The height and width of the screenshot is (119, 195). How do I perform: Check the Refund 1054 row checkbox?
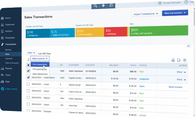[28, 98]
